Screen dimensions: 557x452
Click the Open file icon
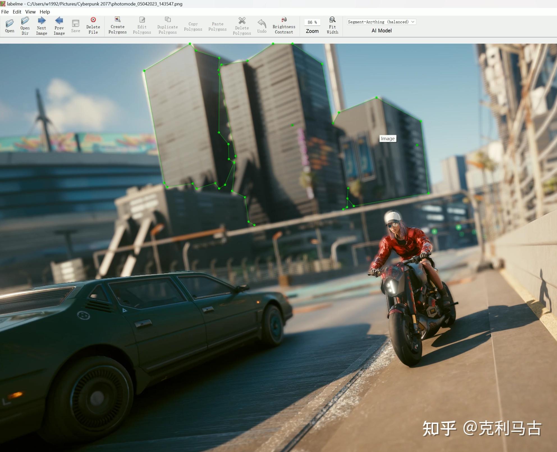point(10,23)
